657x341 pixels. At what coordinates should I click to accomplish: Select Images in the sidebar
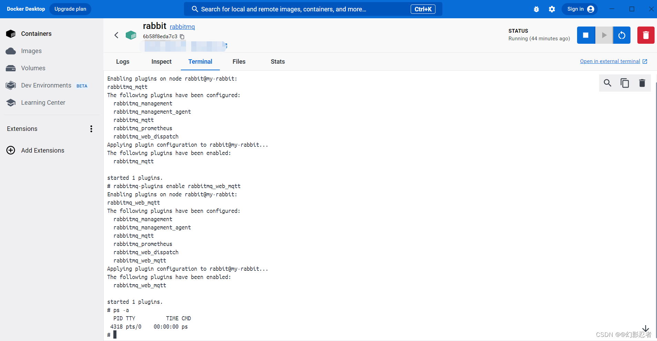click(x=31, y=51)
